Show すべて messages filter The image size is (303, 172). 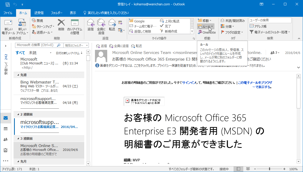(20, 53)
